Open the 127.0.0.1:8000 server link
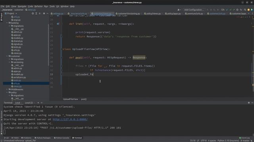 click(70, 120)
